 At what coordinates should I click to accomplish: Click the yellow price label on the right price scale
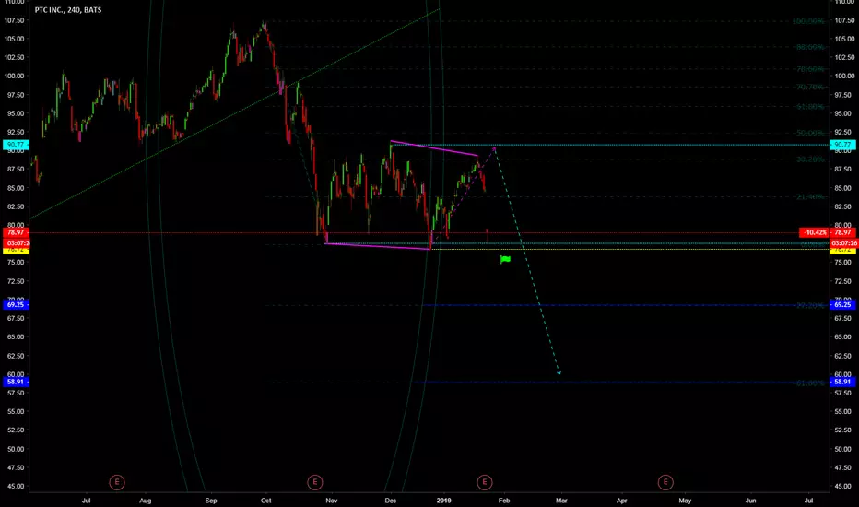coord(842,250)
